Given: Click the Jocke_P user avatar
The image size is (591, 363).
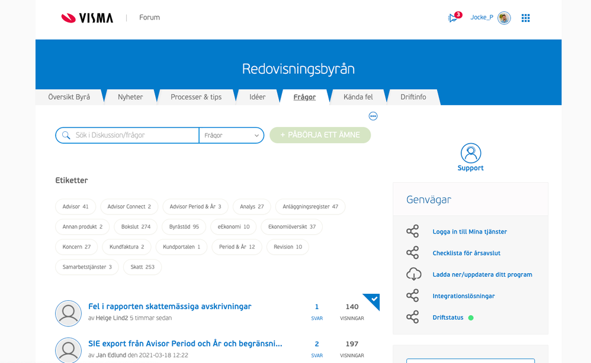Looking at the screenshot, I should coord(504,18).
